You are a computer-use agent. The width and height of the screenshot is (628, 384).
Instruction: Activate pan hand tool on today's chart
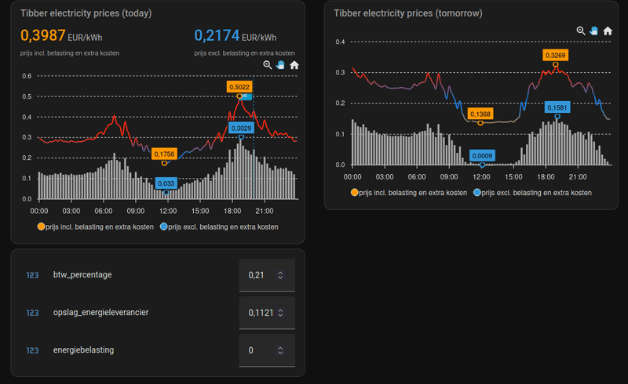(280, 65)
